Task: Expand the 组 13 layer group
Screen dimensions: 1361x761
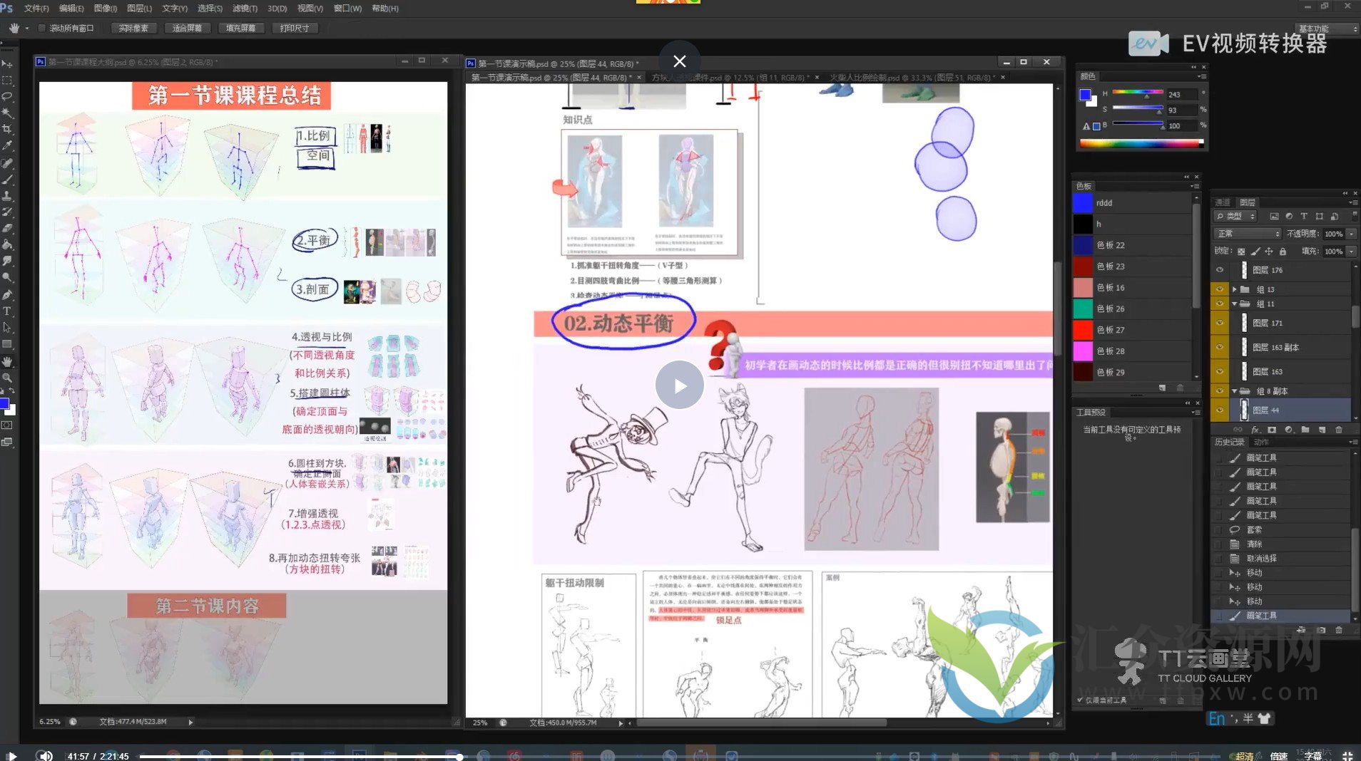Action: click(1234, 289)
